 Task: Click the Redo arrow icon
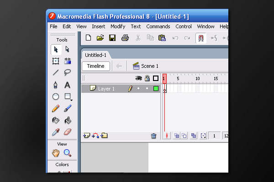click(x=187, y=38)
